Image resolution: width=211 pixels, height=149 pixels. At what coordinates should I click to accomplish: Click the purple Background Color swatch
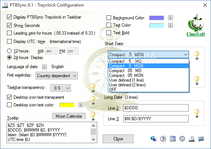pyautogui.click(x=157, y=18)
